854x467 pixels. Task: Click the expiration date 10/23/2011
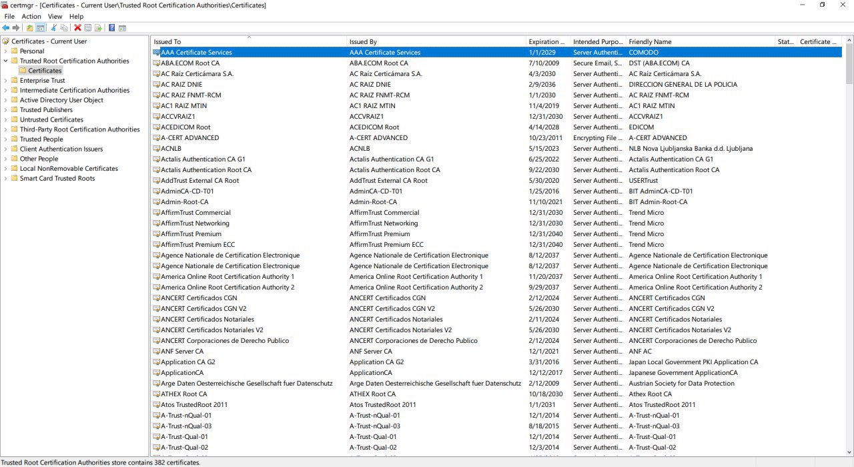(546, 137)
